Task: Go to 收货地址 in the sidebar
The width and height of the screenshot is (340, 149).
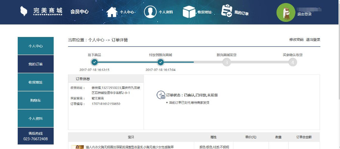Action: (36, 82)
